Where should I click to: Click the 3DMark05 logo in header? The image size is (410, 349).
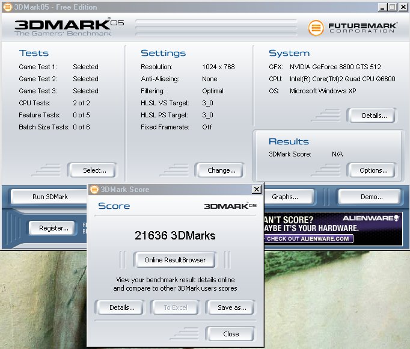69,27
